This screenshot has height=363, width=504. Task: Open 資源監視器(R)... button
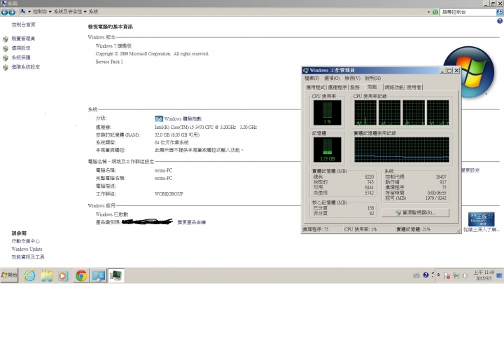pyautogui.click(x=415, y=213)
